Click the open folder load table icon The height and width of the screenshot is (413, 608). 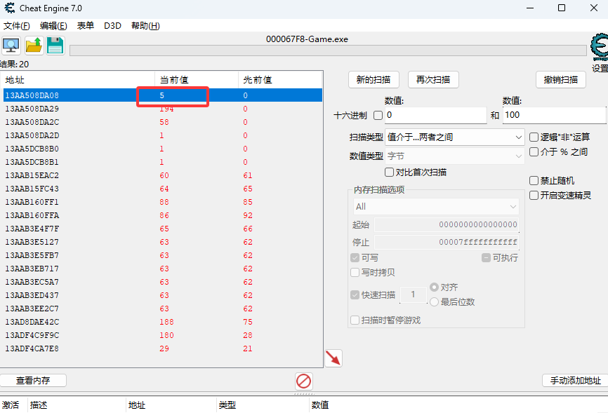point(34,46)
